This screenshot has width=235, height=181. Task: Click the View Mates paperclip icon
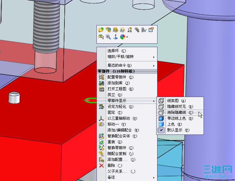(x=137, y=30)
